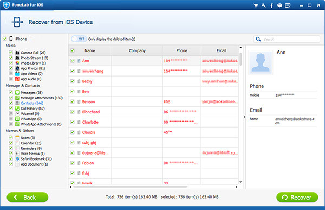
Task: Click the Contacts category icon
Action: coord(17,103)
